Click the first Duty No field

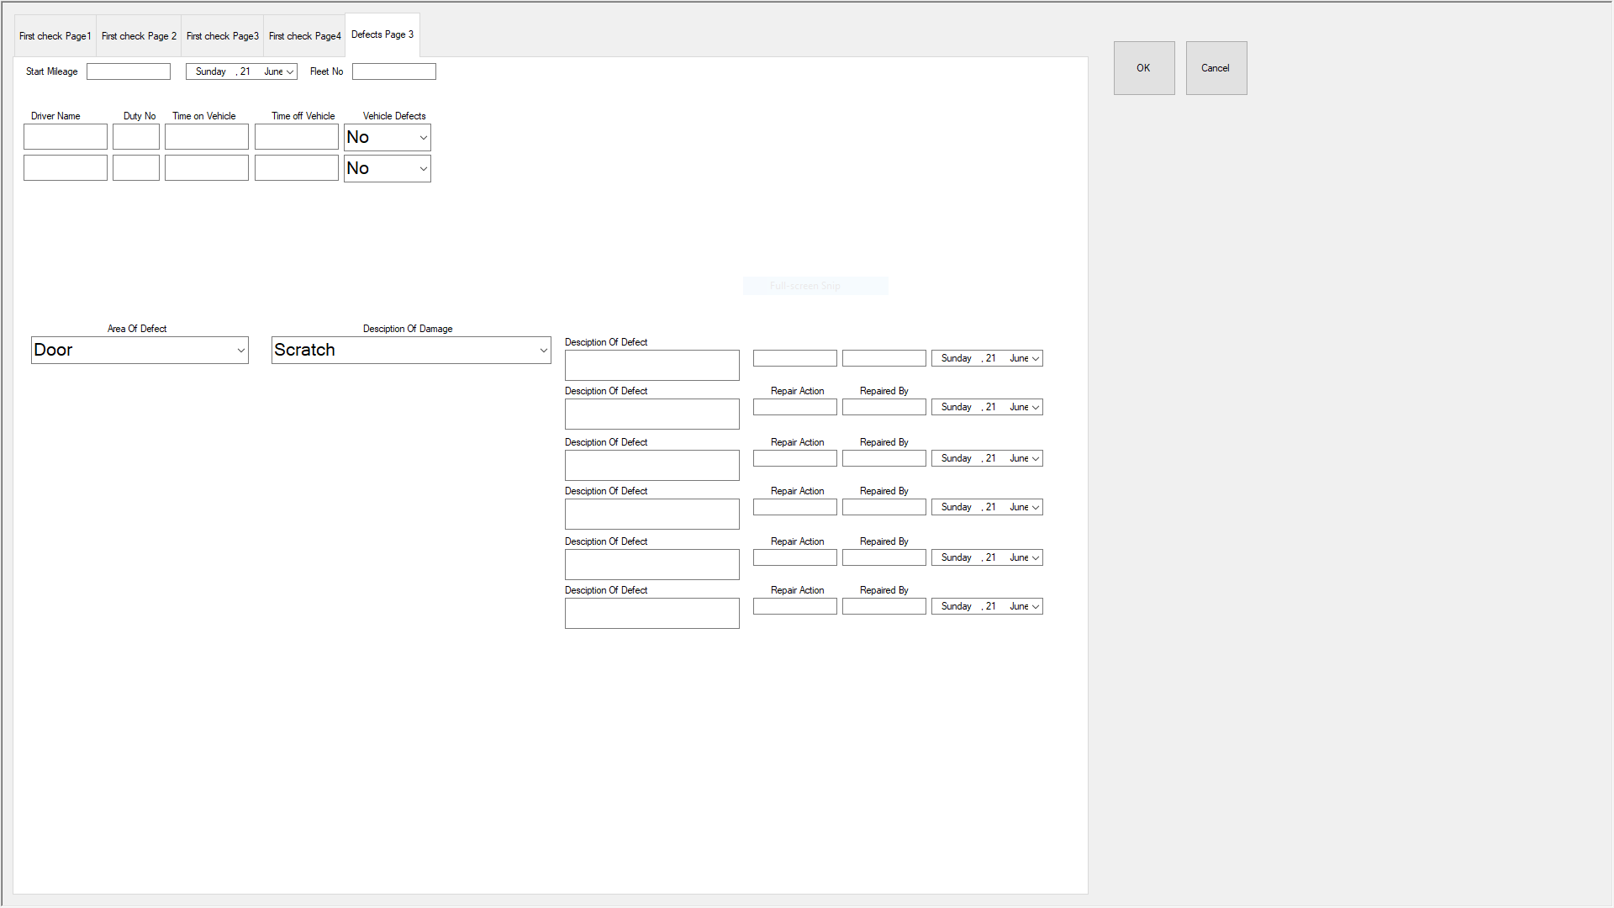coord(136,137)
